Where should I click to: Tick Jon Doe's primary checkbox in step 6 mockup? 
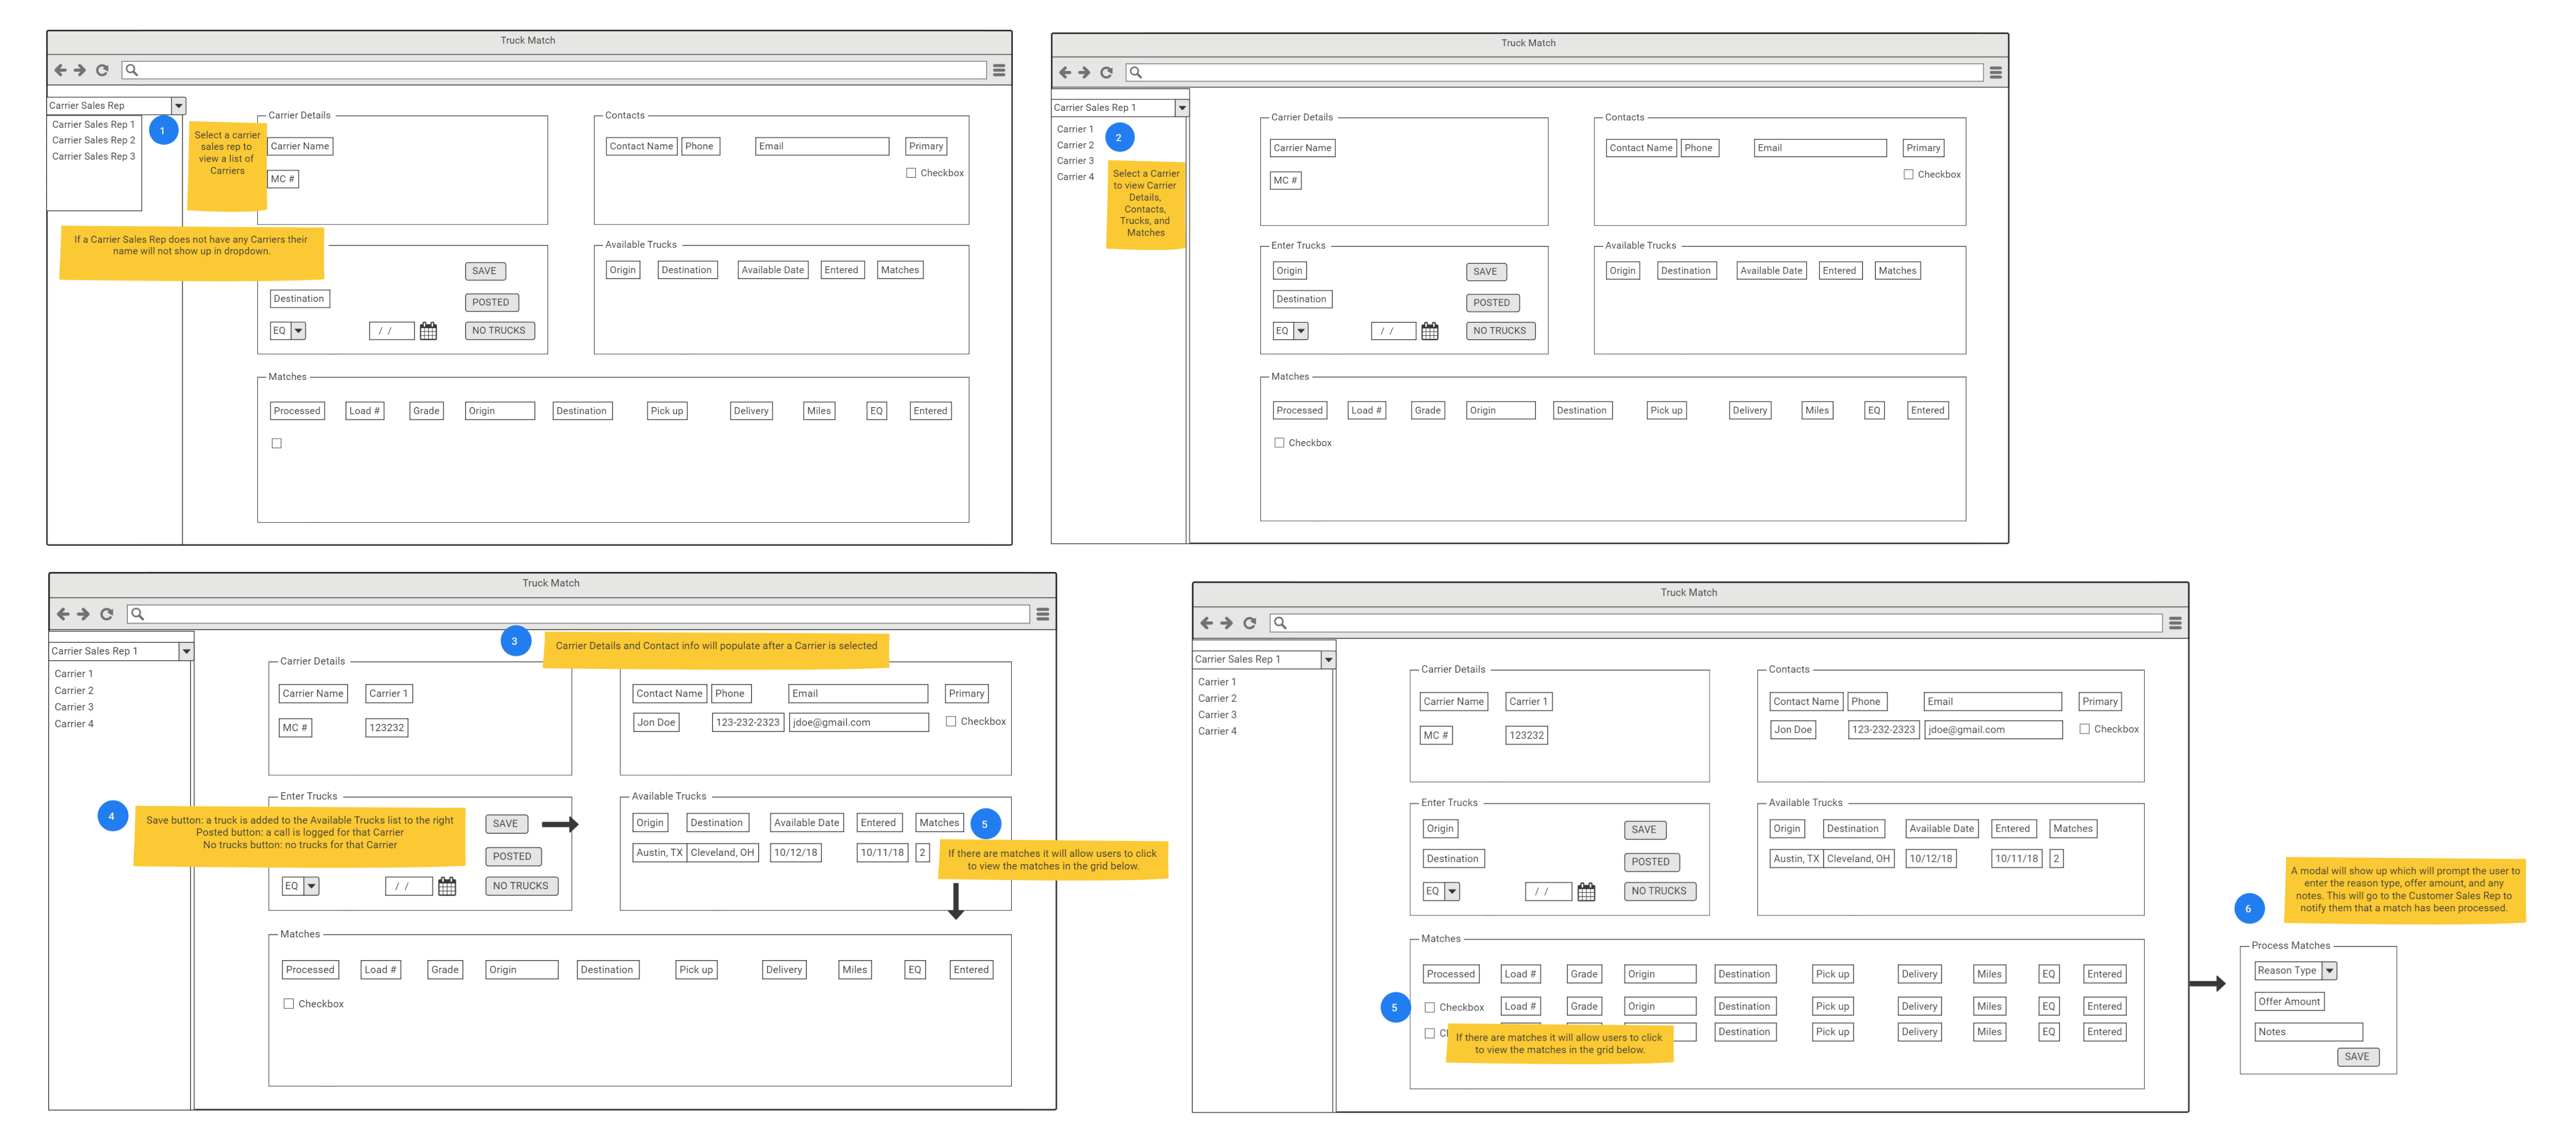click(2084, 729)
